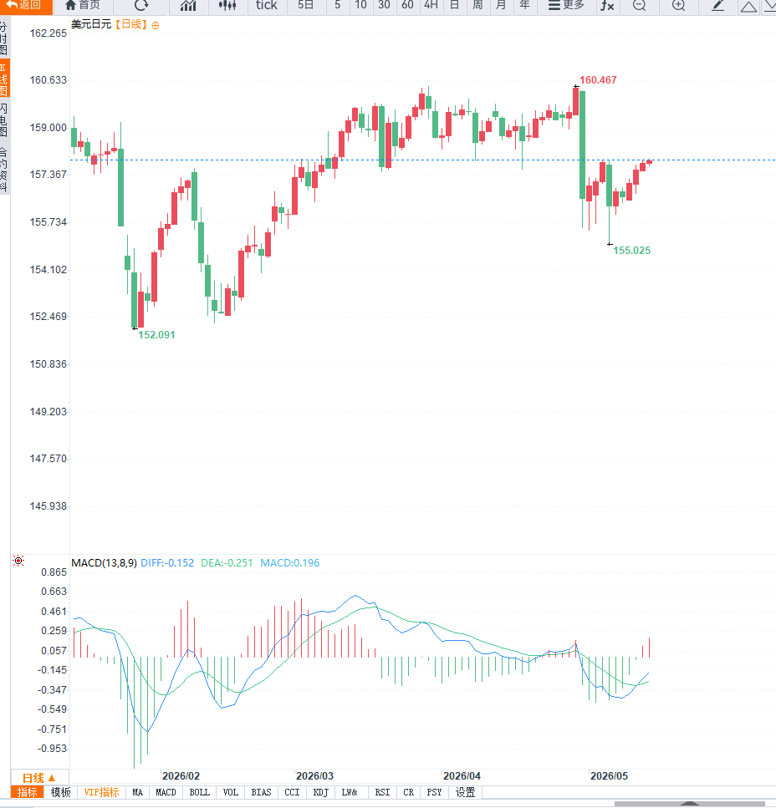The height and width of the screenshot is (808, 776).
Task: Open the 更多 more periods menu
Action: pos(566,6)
